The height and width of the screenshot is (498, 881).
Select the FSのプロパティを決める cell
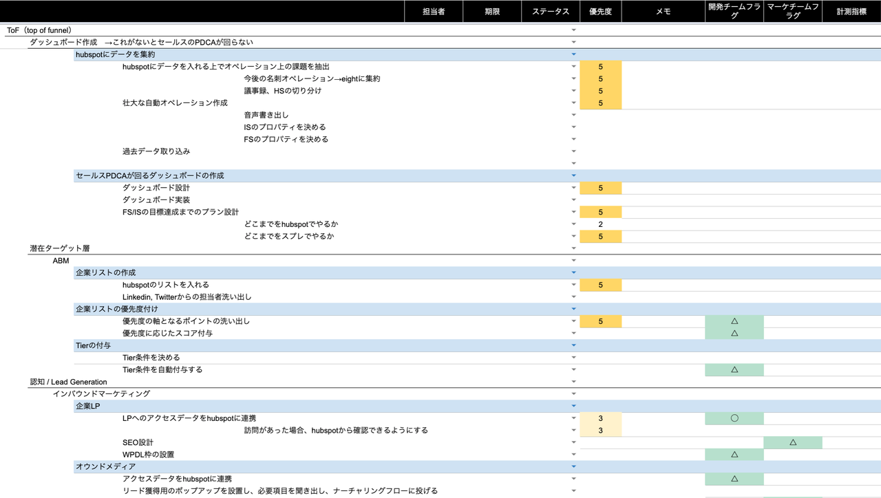pos(286,139)
